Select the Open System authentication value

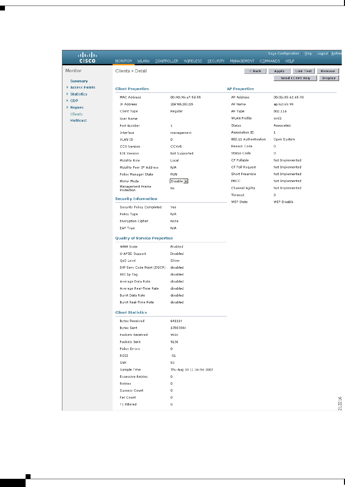pos(284,139)
